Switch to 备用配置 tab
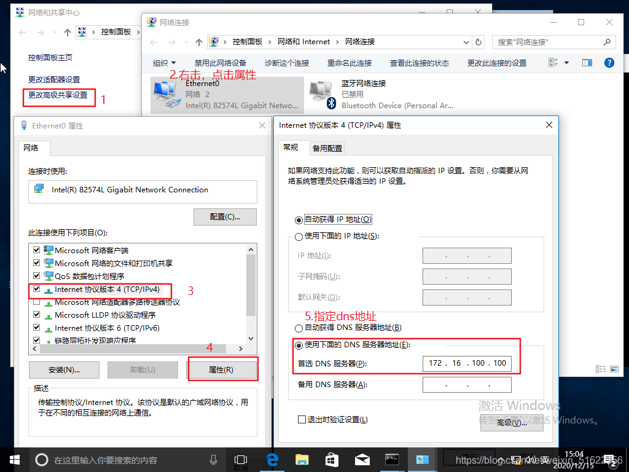This screenshot has width=629, height=472. (x=327, y=149)
